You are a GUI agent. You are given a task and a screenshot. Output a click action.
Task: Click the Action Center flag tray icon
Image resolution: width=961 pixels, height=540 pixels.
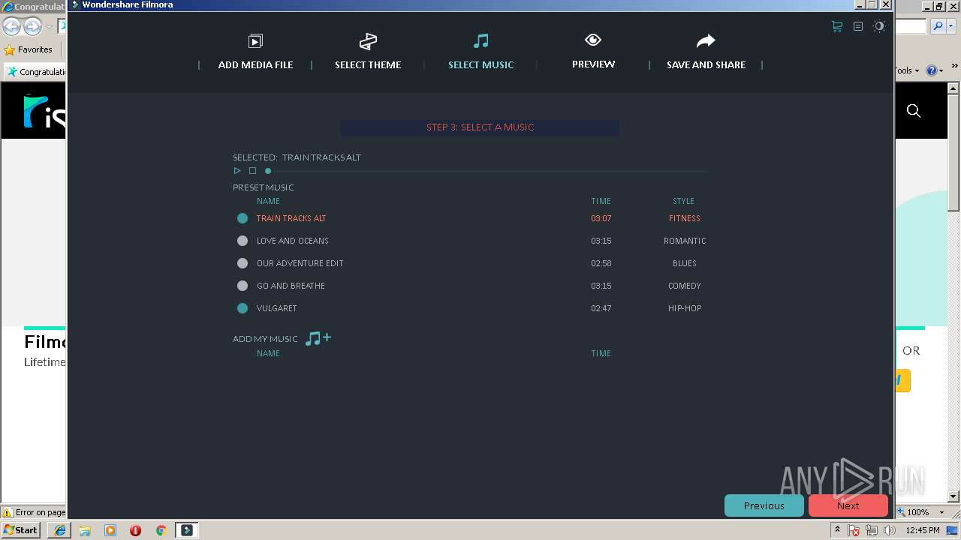pos(854,530)
